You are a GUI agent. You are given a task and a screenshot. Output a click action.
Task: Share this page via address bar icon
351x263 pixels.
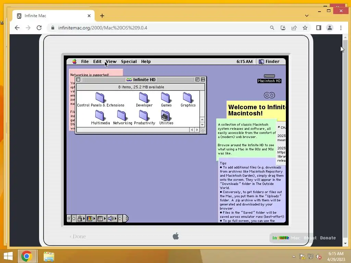coord(294,28)
